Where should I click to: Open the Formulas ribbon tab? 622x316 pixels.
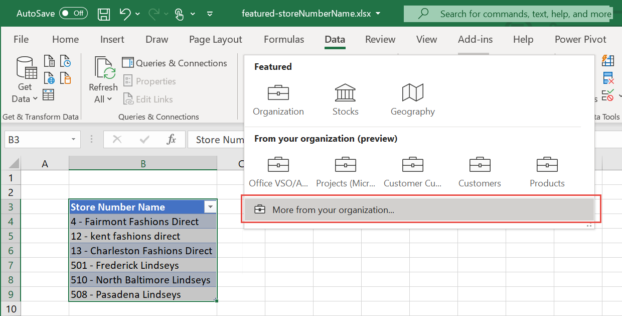point(284,39)
